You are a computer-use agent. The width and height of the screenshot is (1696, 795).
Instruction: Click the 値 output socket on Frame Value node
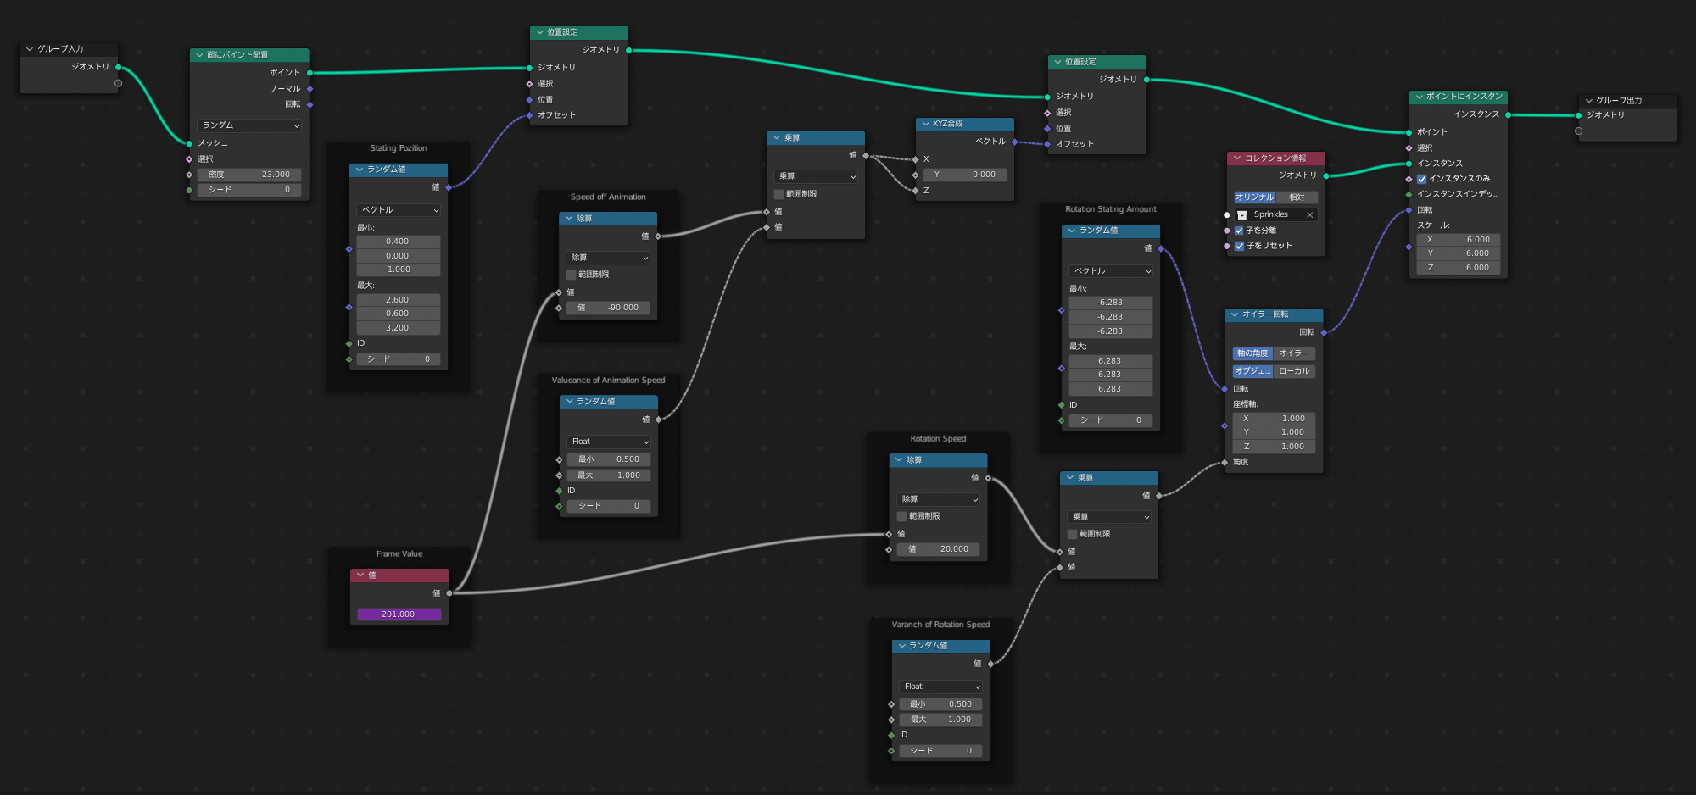pos(449,593)
